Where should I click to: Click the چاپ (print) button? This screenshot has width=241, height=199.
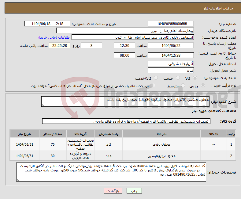(x=134, y=191)
